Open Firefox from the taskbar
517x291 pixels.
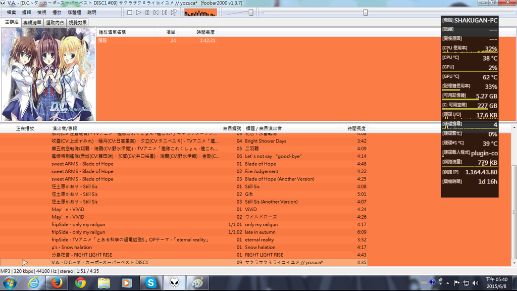[57, 283]
